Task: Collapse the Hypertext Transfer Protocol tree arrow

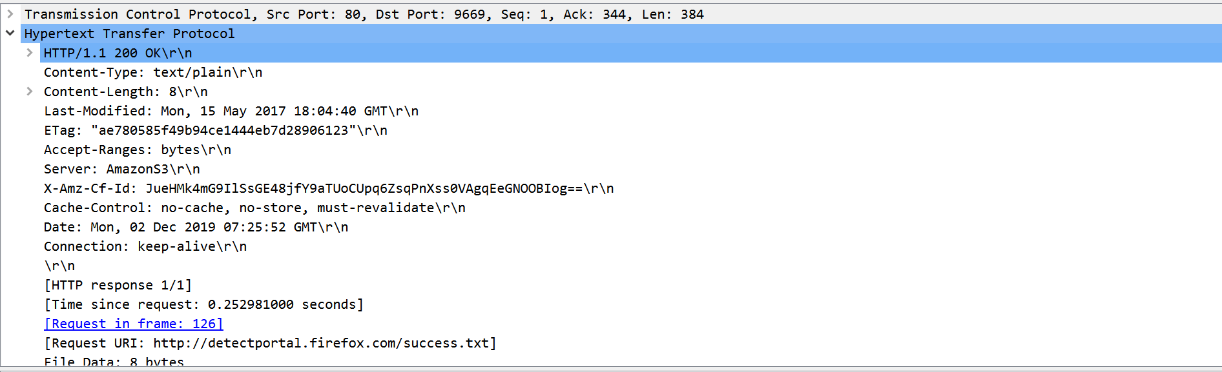Action: pos(10,33)
